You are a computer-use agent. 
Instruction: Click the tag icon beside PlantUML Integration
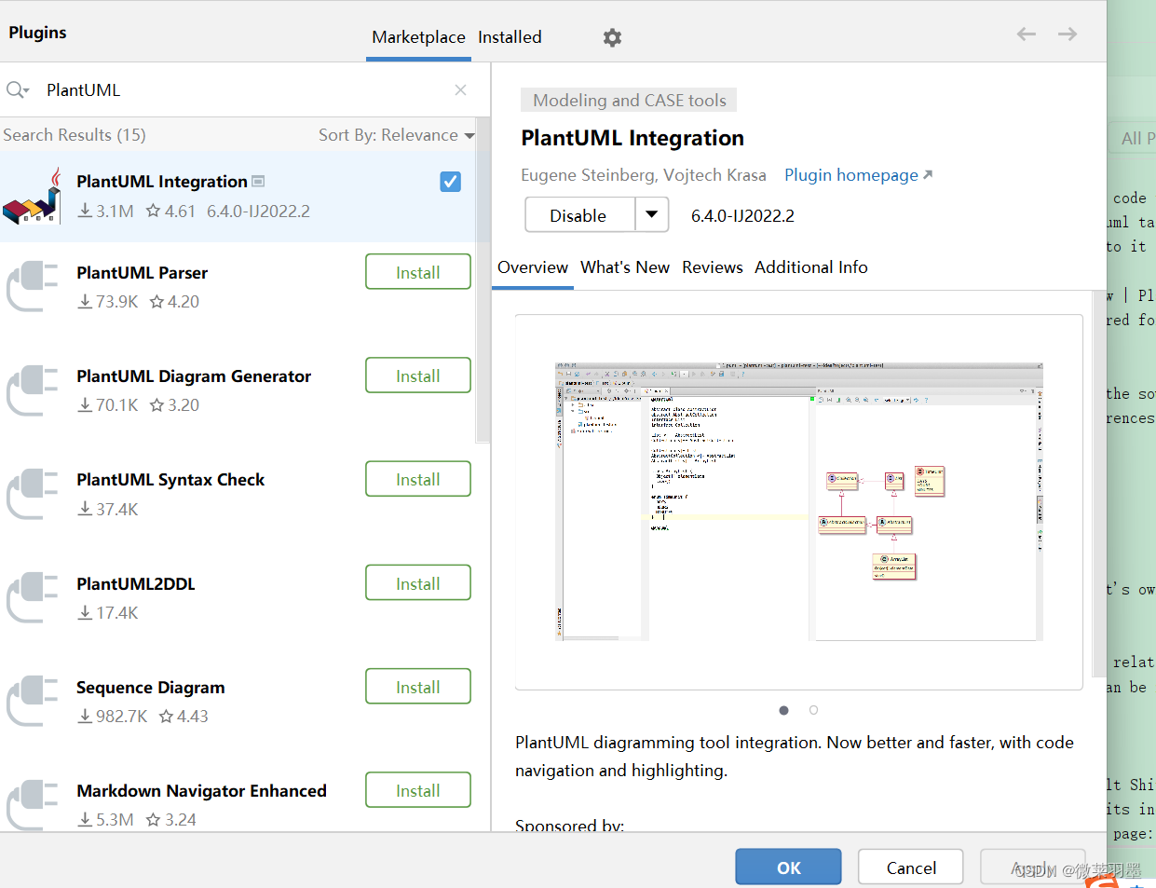[x=258, y=181]
